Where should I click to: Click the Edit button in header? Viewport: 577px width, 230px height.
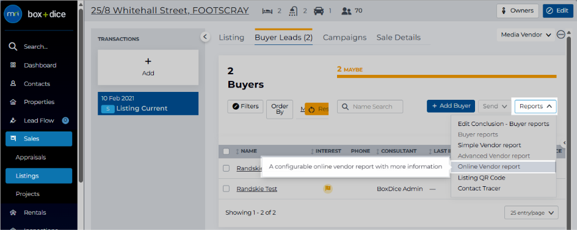(x=558, y=10)
